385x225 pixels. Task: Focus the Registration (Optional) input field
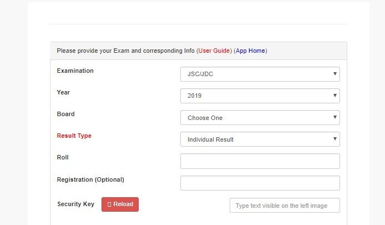pyautogui.click(x=260, y=183)
